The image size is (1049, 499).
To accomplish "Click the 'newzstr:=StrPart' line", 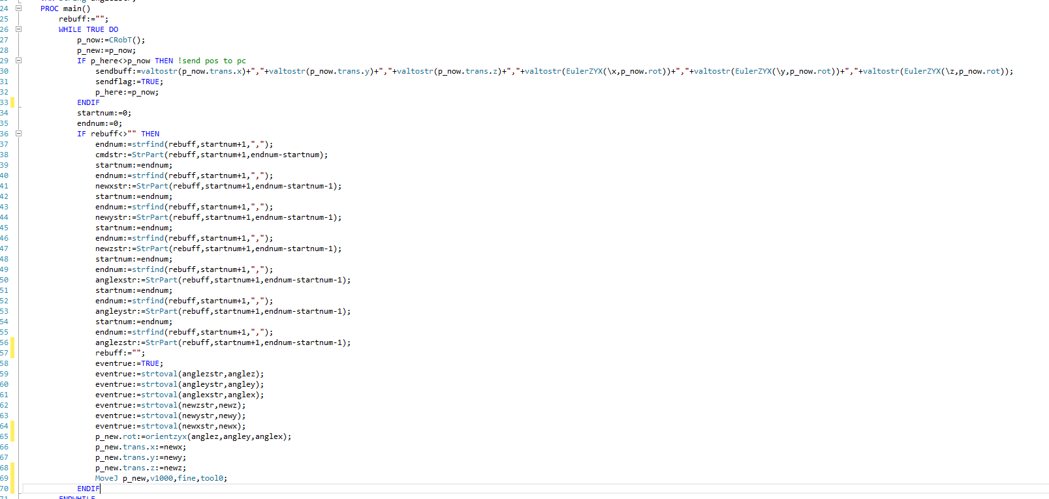I will [219, 249].
